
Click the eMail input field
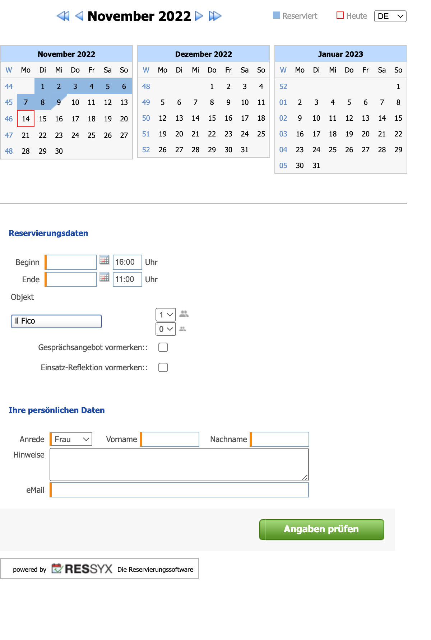pos(179,490)
